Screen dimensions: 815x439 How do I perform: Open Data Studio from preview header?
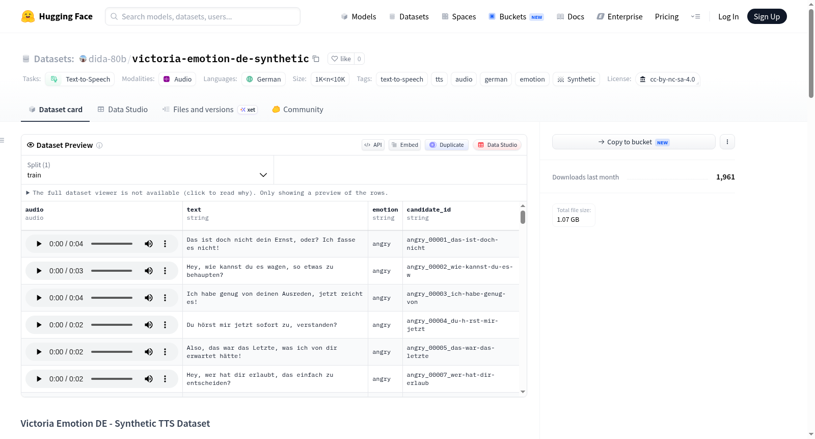(x=497, y=145)
